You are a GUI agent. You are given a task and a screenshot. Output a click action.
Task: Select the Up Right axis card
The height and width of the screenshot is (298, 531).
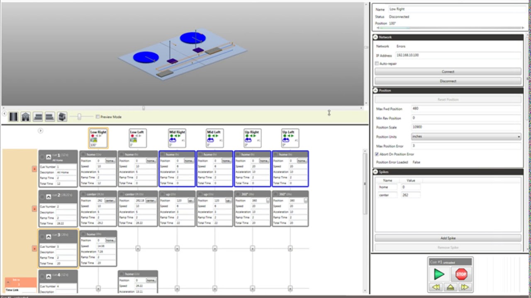[252, 138]
